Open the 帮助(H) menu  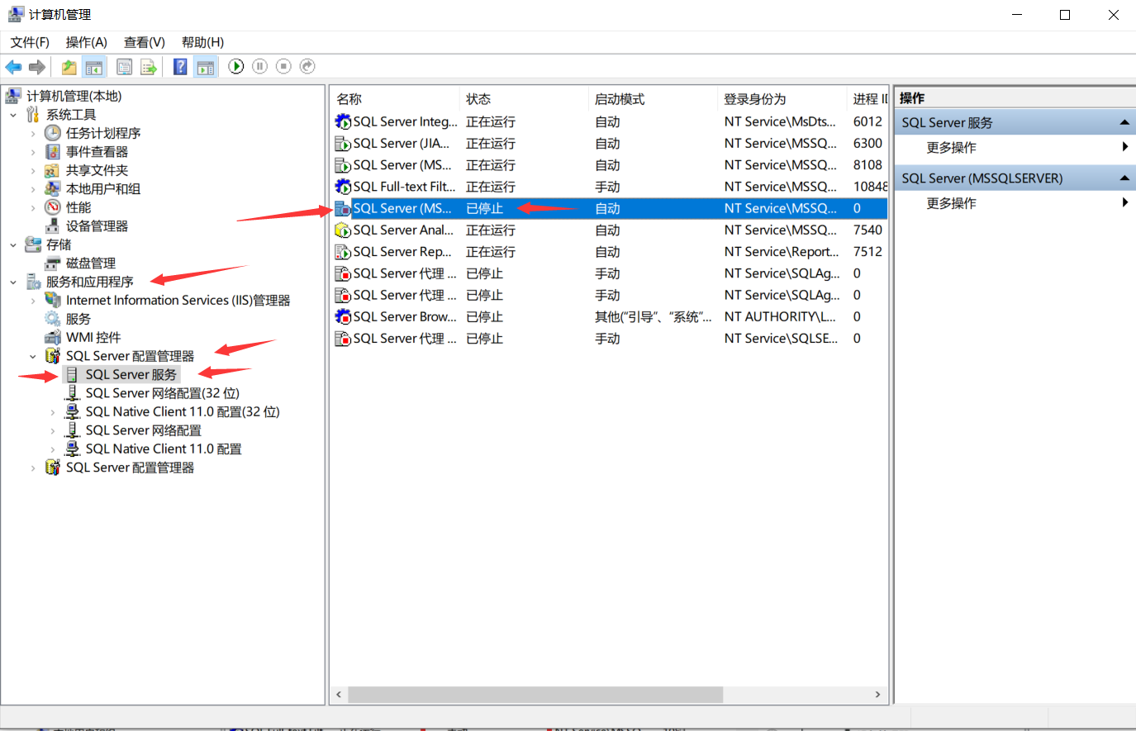tap(202, 42)
